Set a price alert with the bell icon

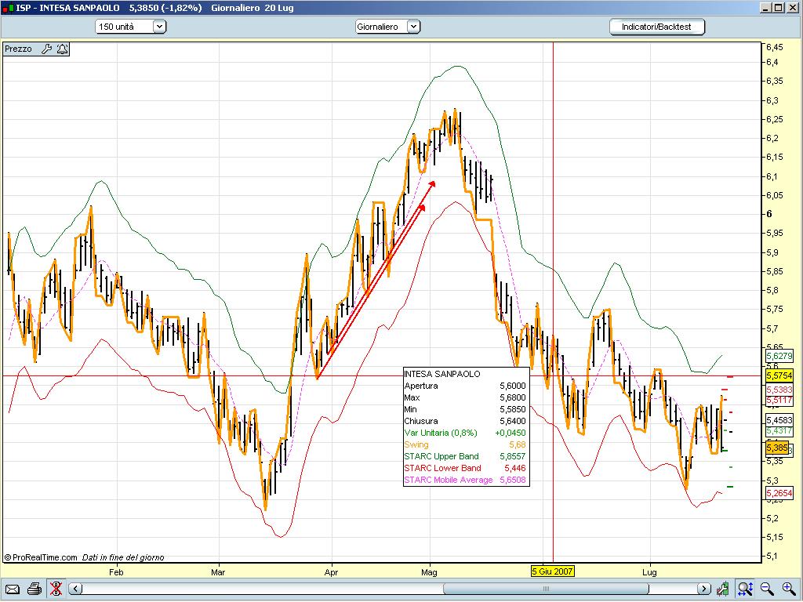tap(61, 49)
